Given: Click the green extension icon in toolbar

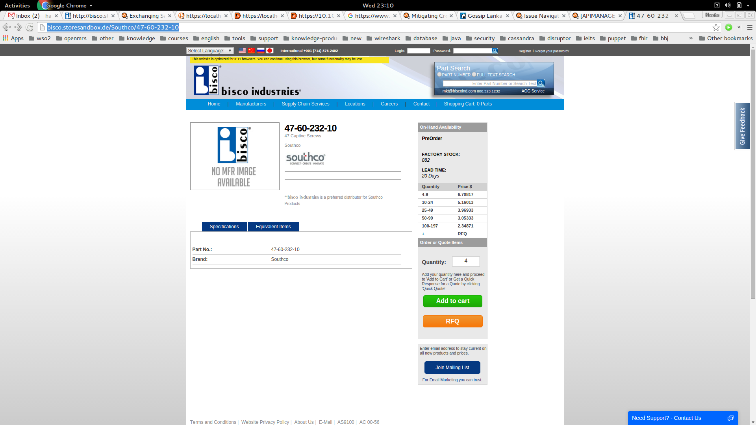Looking at the screenshot, I should 728,27.
